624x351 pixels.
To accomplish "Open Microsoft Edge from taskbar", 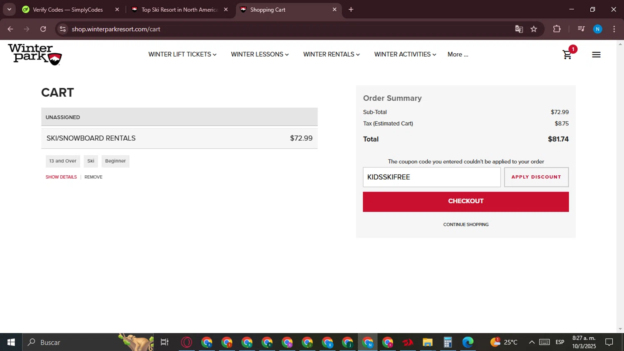I will click(468, 342).
